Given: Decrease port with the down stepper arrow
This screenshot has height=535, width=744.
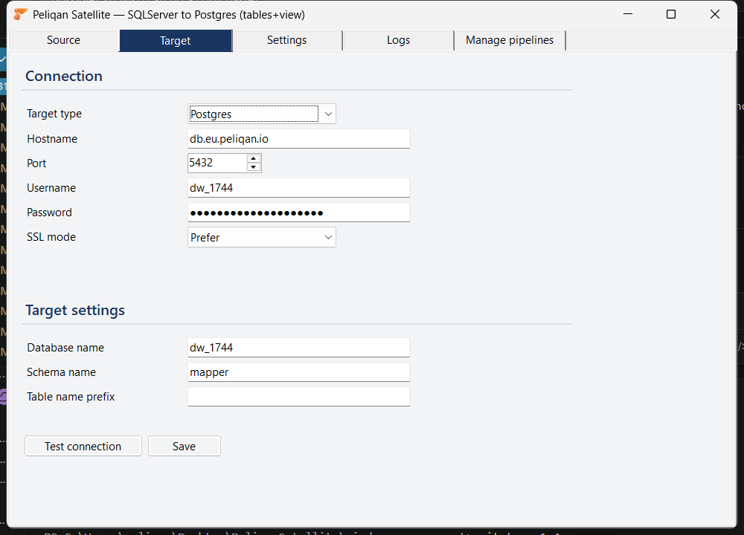Looking at the screenshot, I should click(x=254, y=167).
